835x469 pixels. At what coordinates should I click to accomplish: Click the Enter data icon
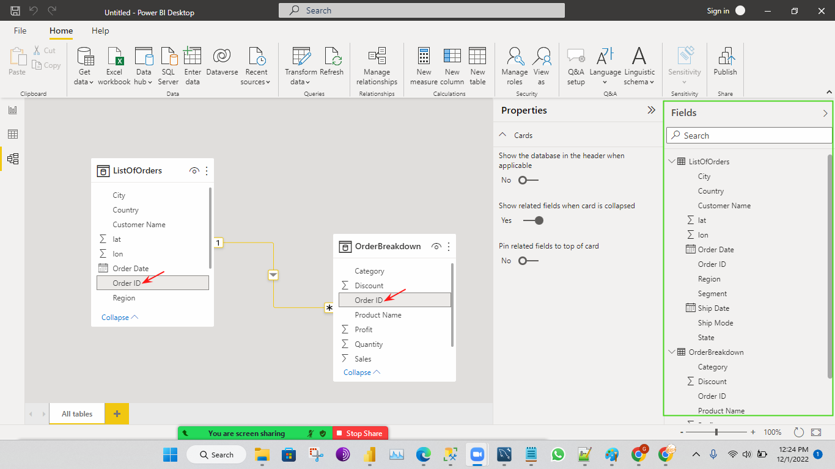(x=193, y=56)
